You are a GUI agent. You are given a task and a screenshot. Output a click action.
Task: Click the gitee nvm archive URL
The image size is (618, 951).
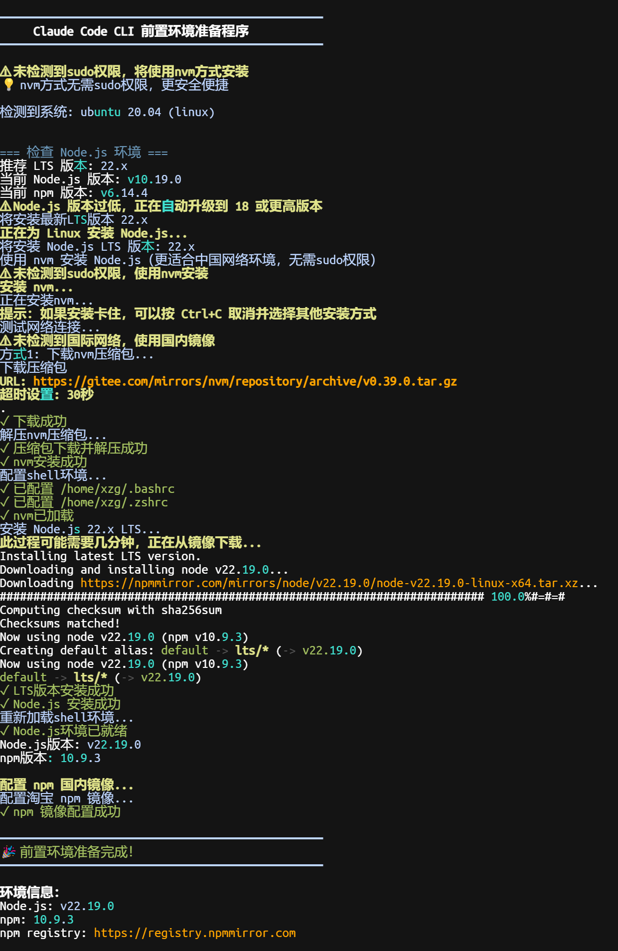(x=245, y=381)
